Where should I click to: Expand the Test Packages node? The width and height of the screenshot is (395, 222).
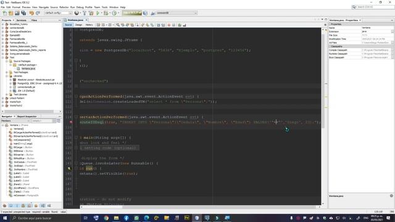pyautogui.click(x=7, y=72)
